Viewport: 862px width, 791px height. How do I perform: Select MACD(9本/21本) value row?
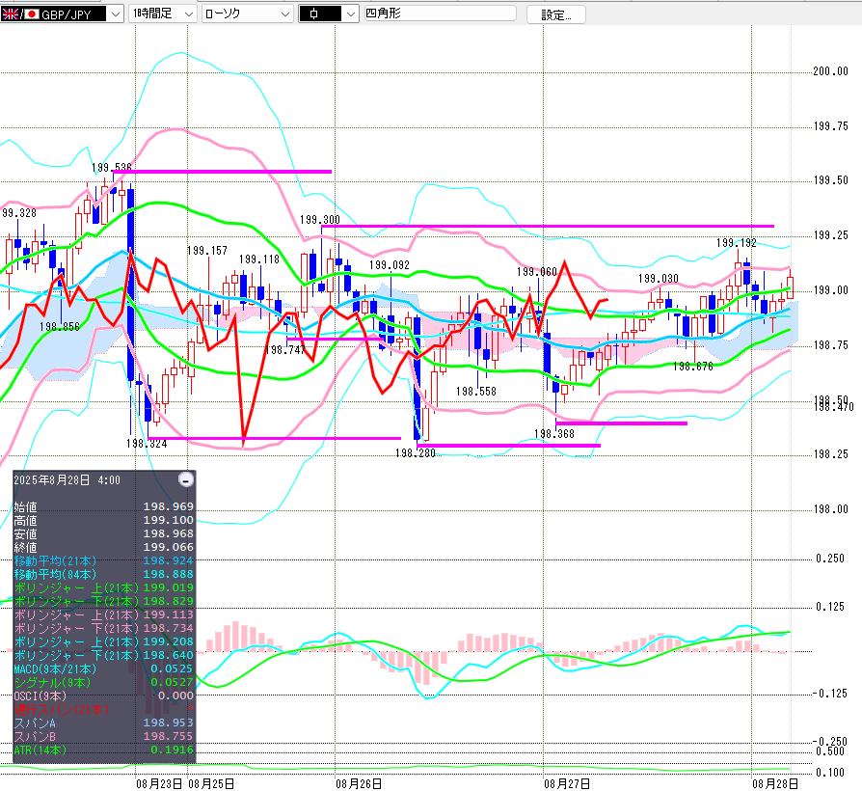tap(104, 668)
